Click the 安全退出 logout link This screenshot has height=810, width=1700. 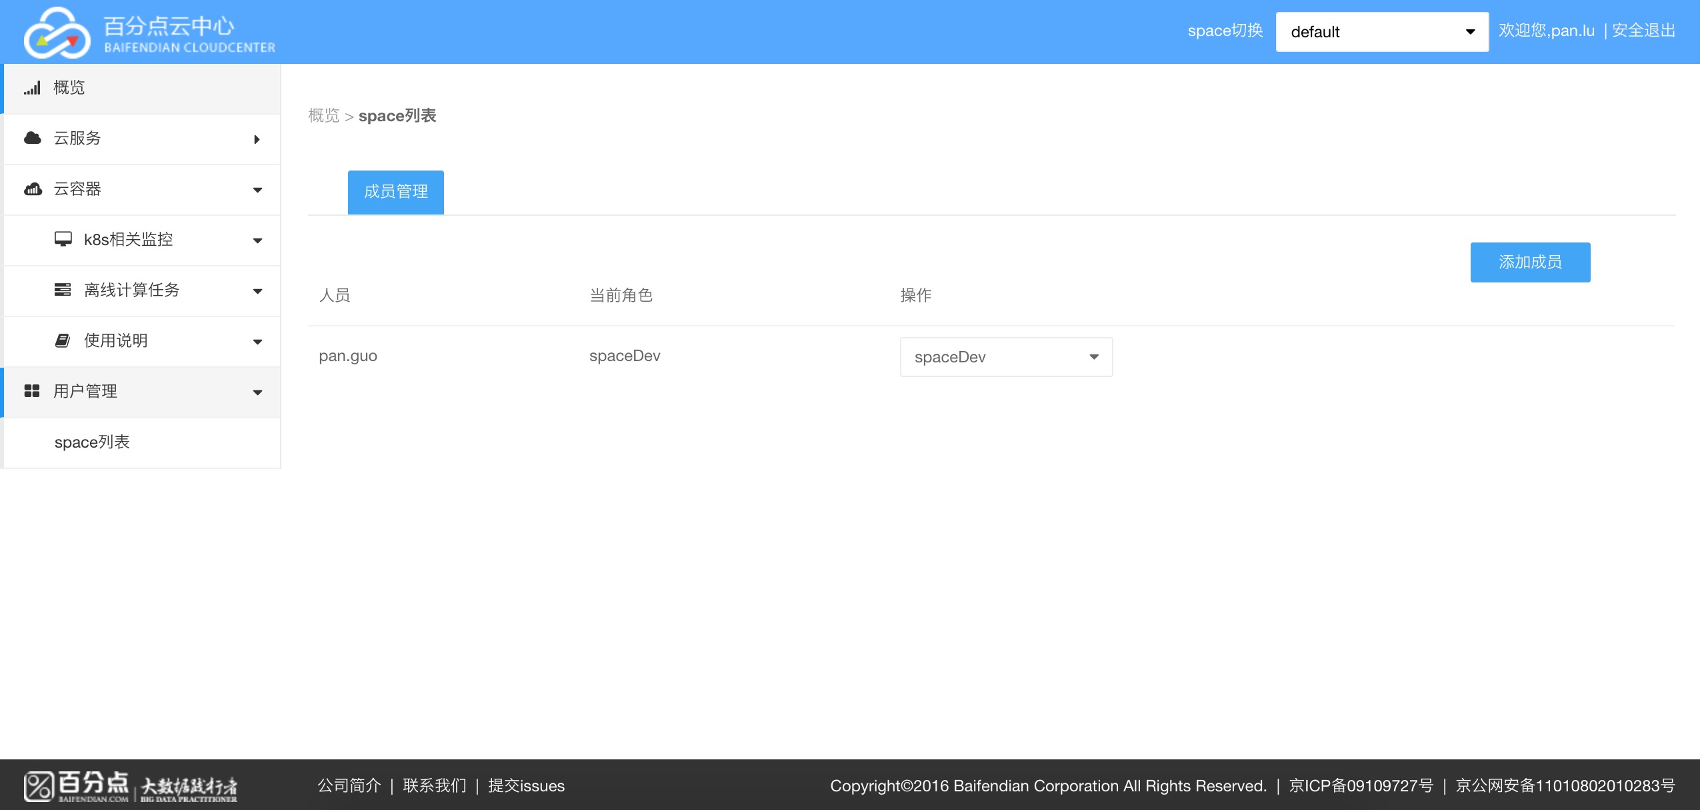point(1643,31)
